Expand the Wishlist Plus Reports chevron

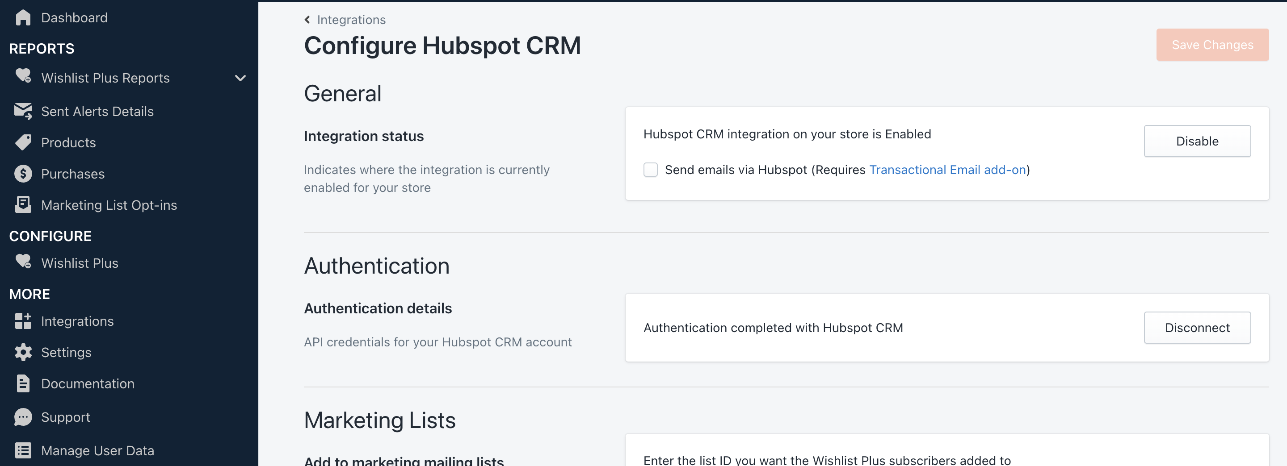coord(240,78)
